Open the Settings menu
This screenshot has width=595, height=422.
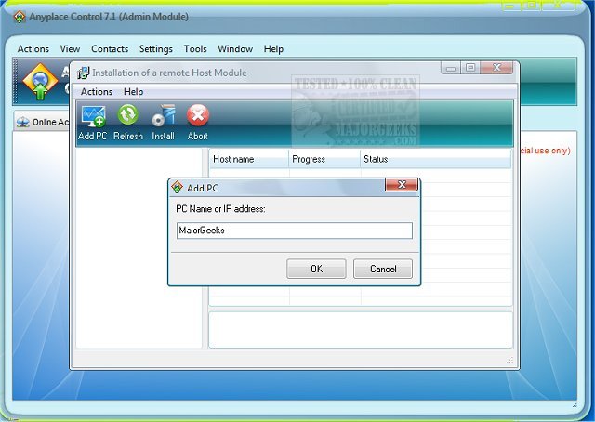156,49
